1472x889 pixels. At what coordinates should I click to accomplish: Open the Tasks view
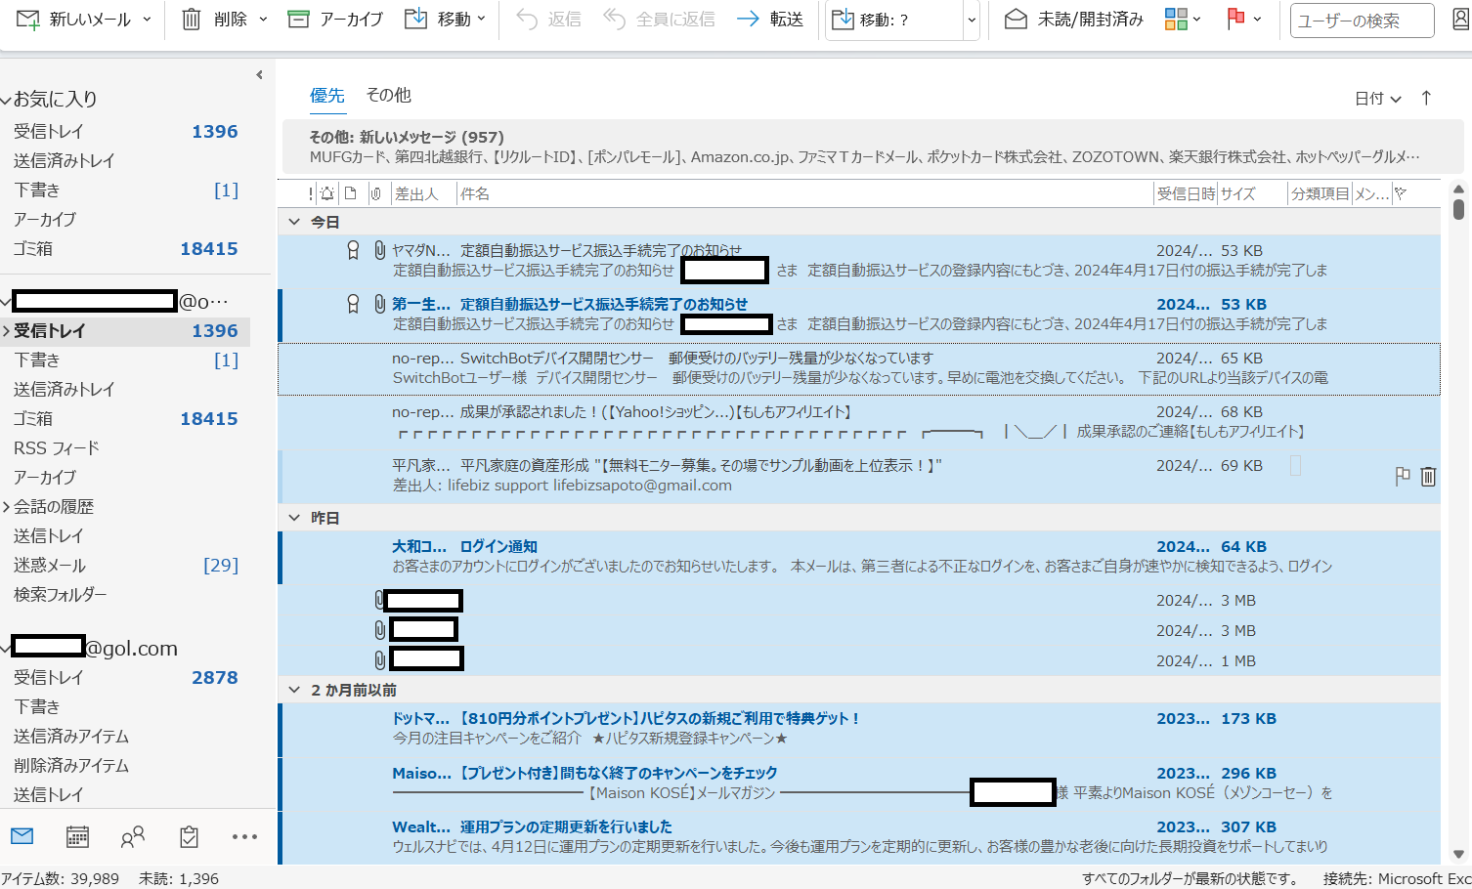coord(188,836)
